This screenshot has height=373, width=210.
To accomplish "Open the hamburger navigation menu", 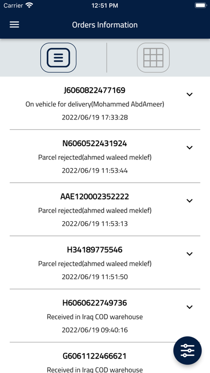I will (x=14, y=25).
